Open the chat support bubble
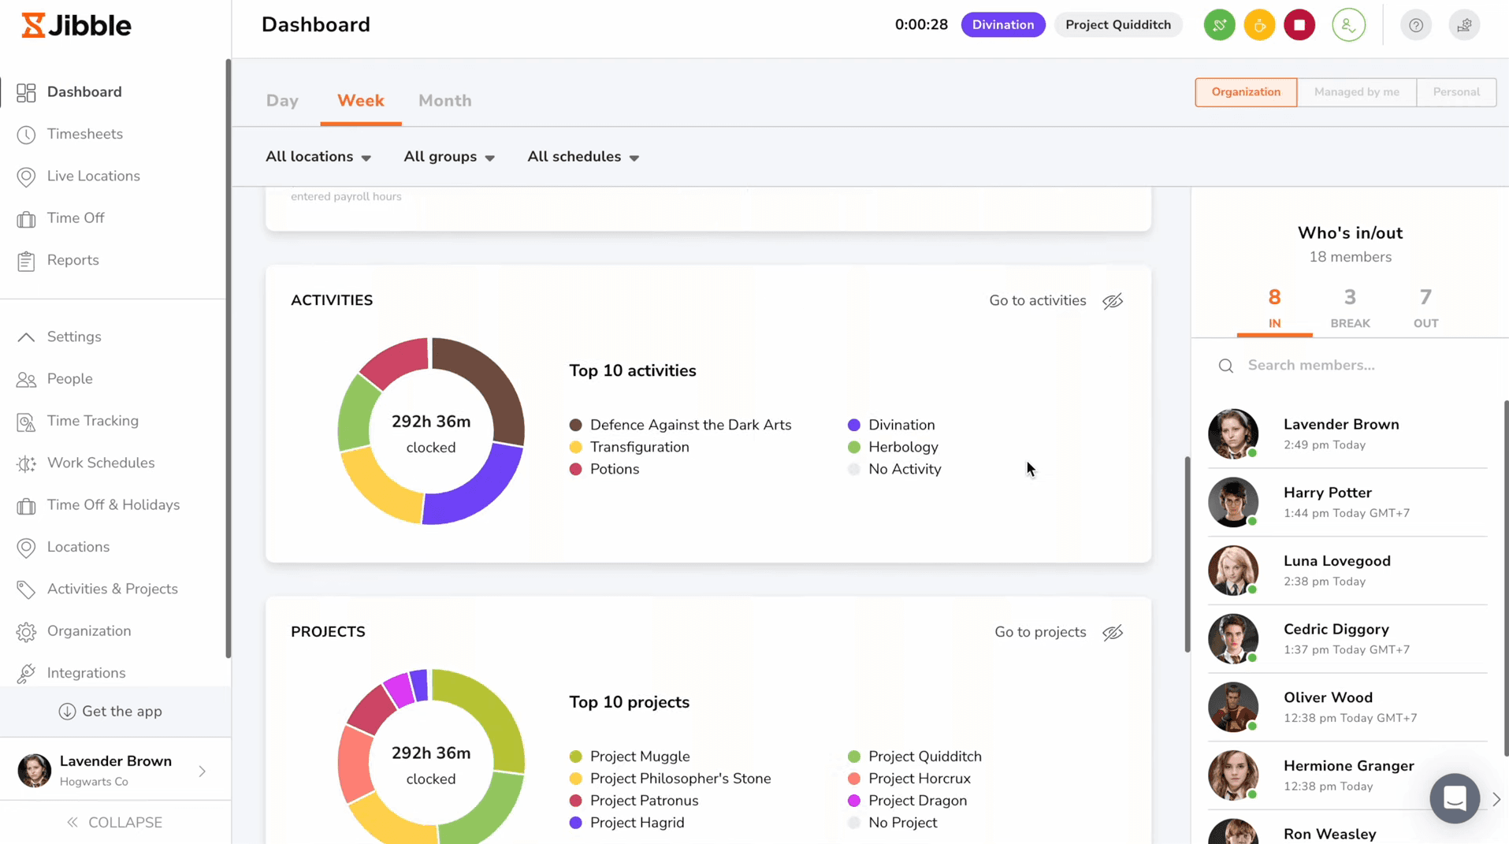 [1455, 798]
